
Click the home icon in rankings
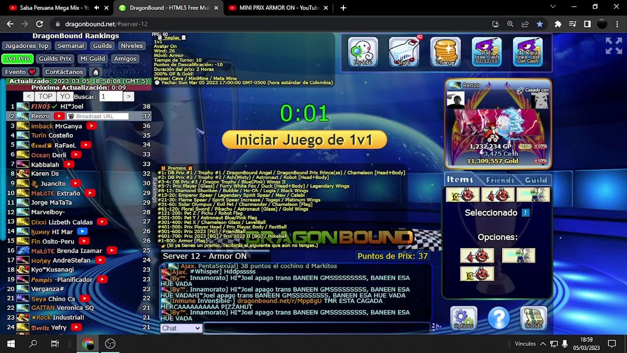click(96, 72)
